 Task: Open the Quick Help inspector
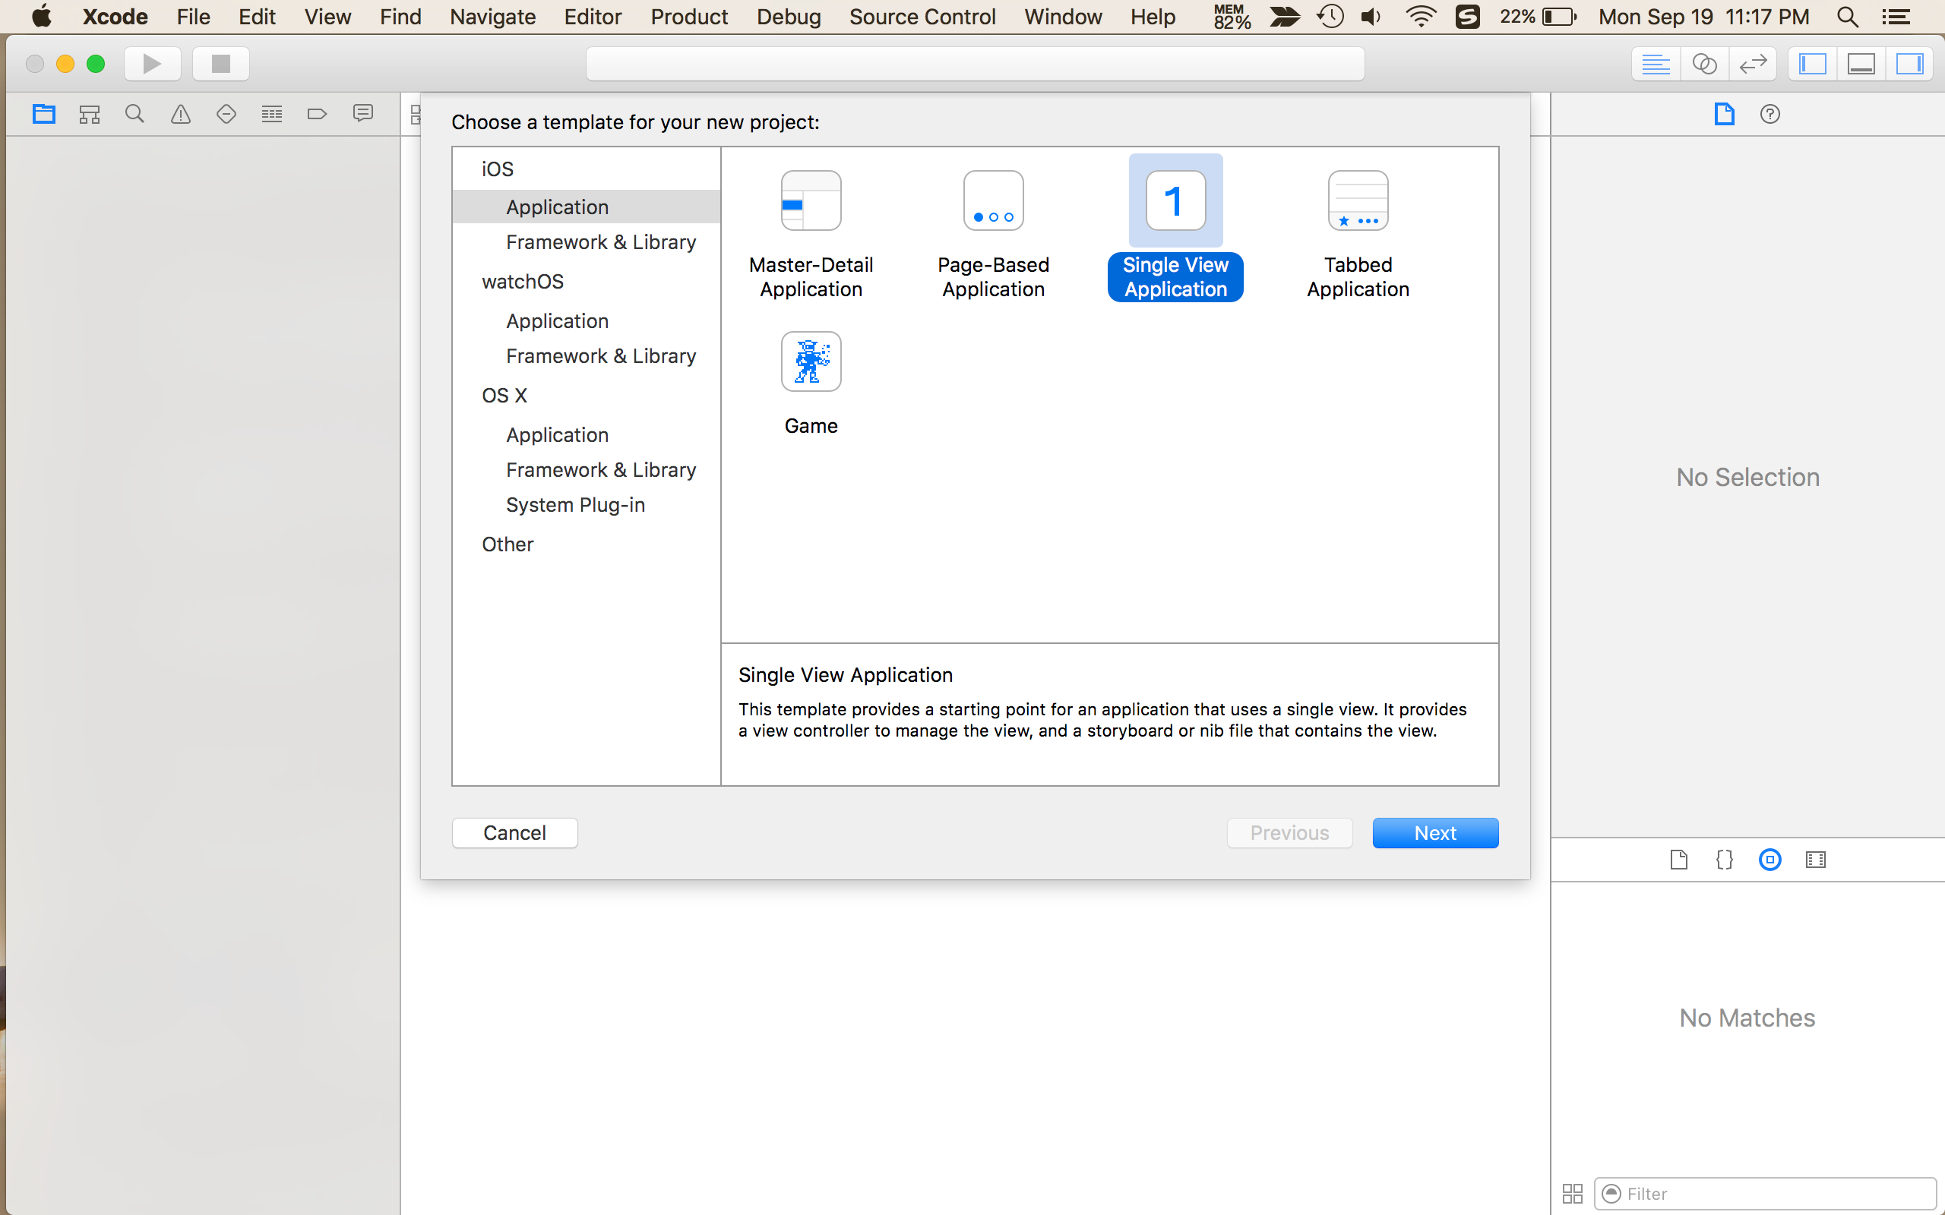(1769, 114)
